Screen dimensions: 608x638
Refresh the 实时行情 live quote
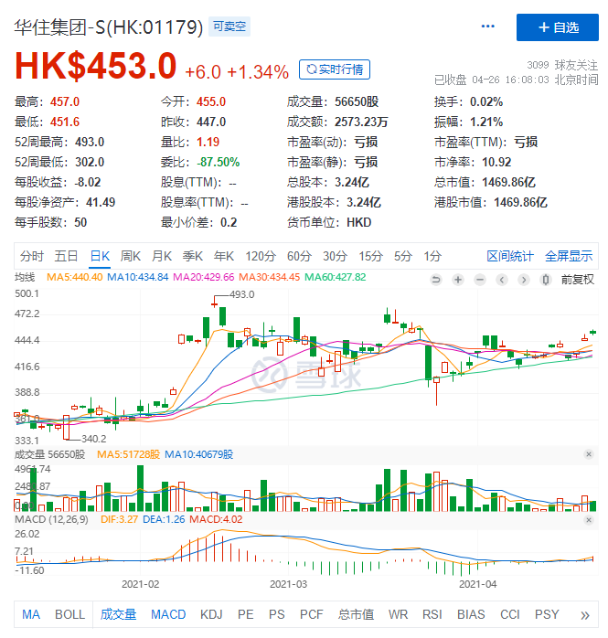click(x=335, y=69)
